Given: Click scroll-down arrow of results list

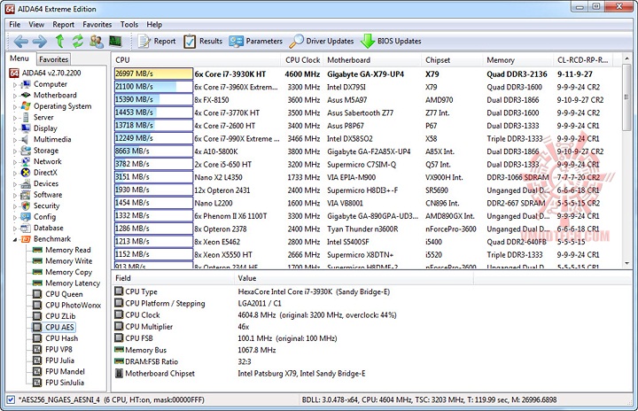Looking at the screenshot, I should pos(626,263).
